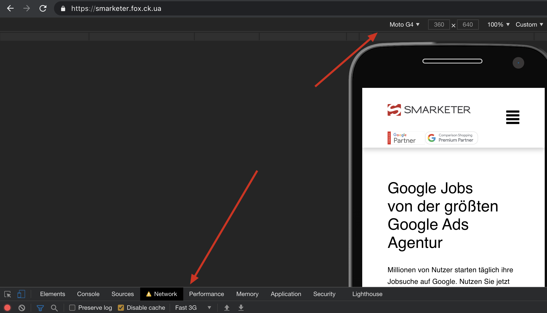This screenshot has height=313, width=547.
Task: Click the 360 width input field
Action: point(439,25)
